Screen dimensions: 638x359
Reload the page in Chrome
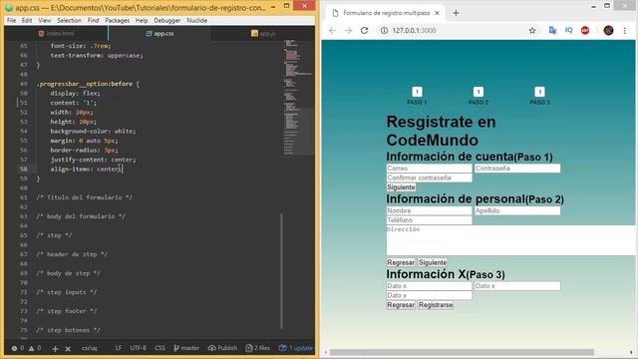[x=364, y=31]
